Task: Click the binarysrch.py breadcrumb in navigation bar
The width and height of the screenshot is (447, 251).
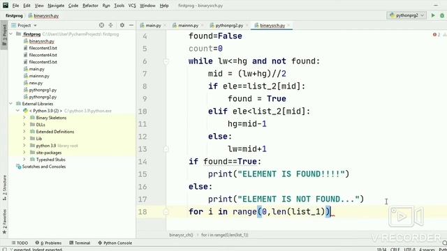Action: (x=43, y=15)
